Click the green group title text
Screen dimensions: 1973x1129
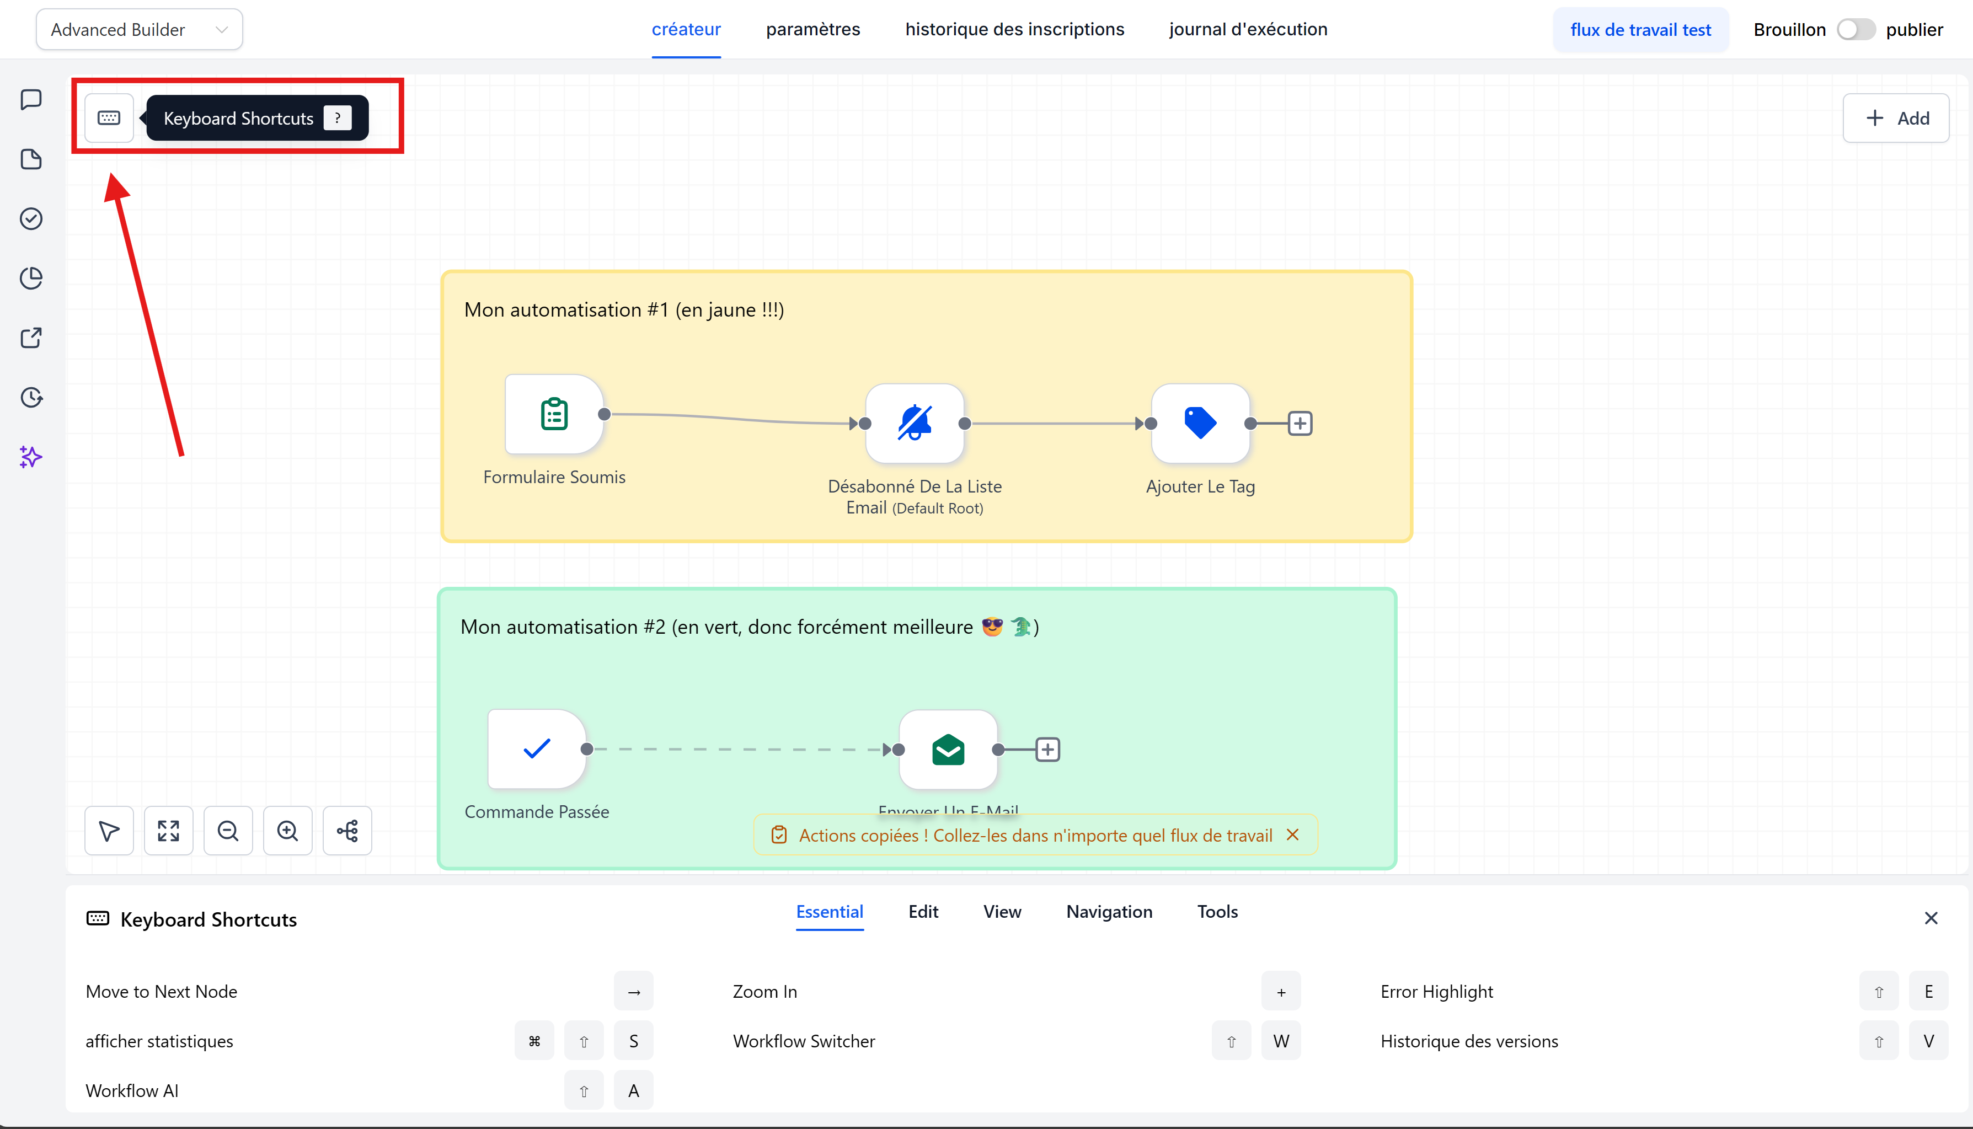[750, 627]
